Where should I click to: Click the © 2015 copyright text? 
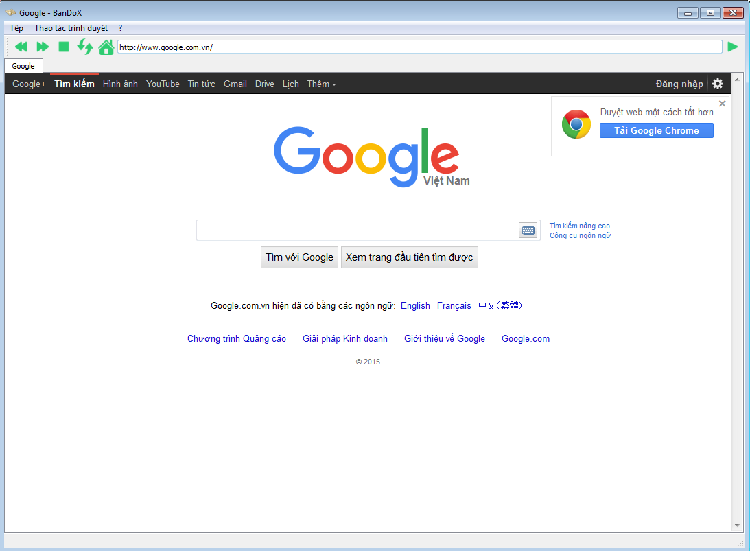(x=368, y=362)
